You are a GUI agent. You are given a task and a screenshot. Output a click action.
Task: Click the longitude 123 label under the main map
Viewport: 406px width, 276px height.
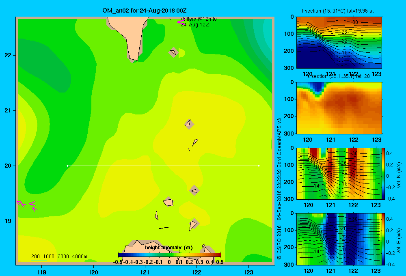coord(248,272)
